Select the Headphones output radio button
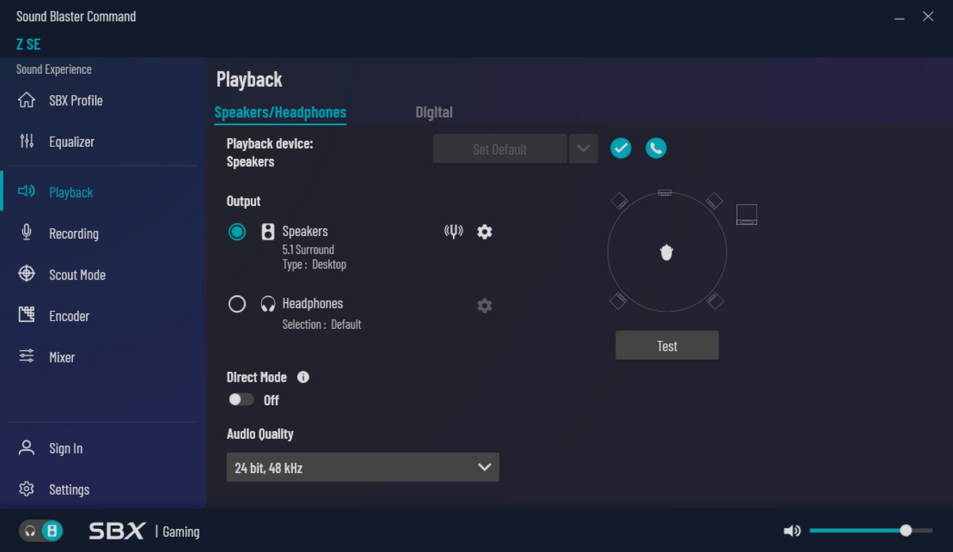The width and height of the screenshot is (953, 552). click(237, 304)
